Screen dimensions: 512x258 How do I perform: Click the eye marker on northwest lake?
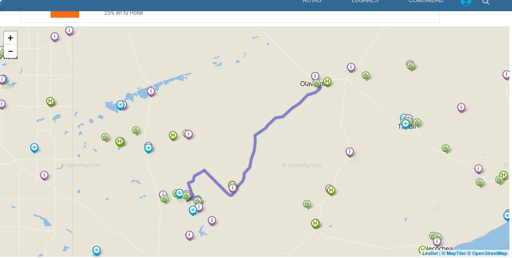(x=121, y=105)
